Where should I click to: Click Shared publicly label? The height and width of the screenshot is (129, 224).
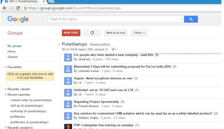pyautogui.click(x=100, y=45)
